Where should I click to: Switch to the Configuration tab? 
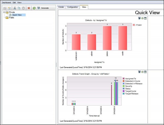point(72,7)
